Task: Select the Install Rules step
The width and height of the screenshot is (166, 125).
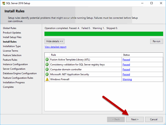Action: (x=10, y=42)
